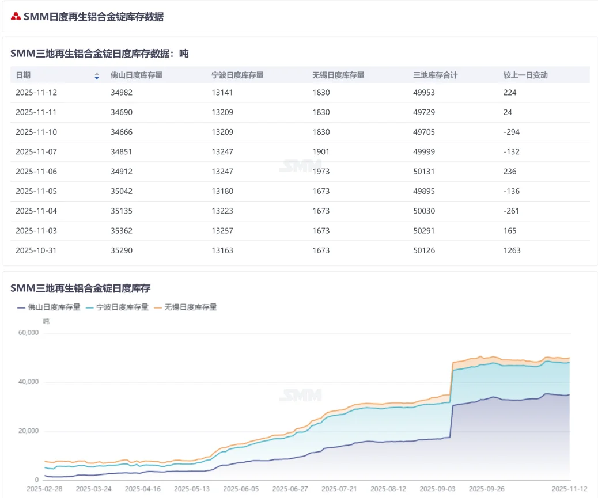Select the 2025-11-07 date cell
598x498 pixels.
click(x=36, y=151)
